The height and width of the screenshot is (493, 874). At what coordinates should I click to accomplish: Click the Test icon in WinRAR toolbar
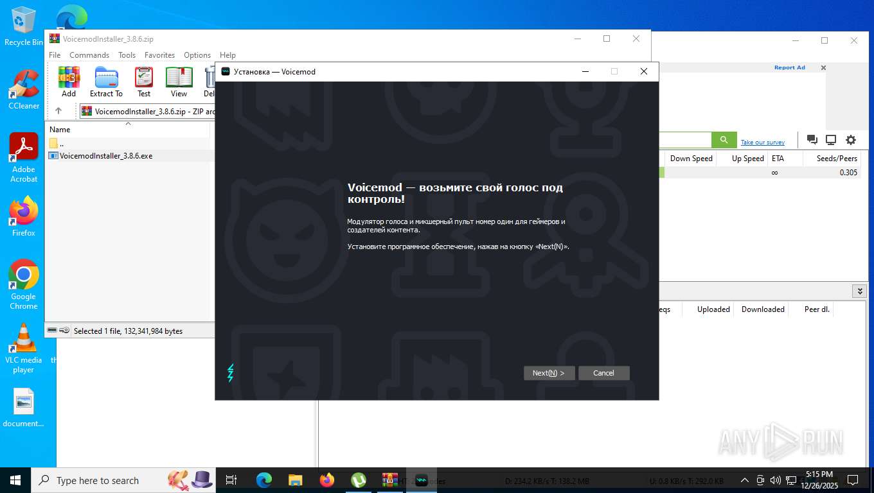pos(144,82)
